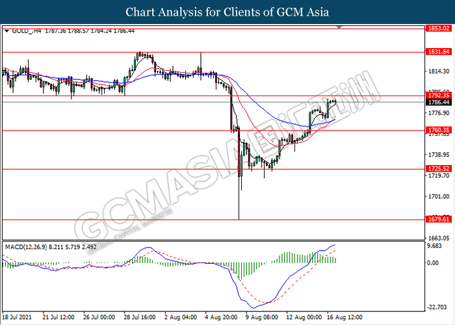The height and width of the screenshot is (325, 455).
Task: Click the 9 Aug 08:00 time label
Action: tap(262, 317)
